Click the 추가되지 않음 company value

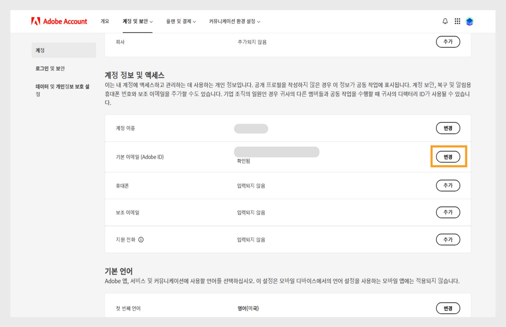(252, 42)
